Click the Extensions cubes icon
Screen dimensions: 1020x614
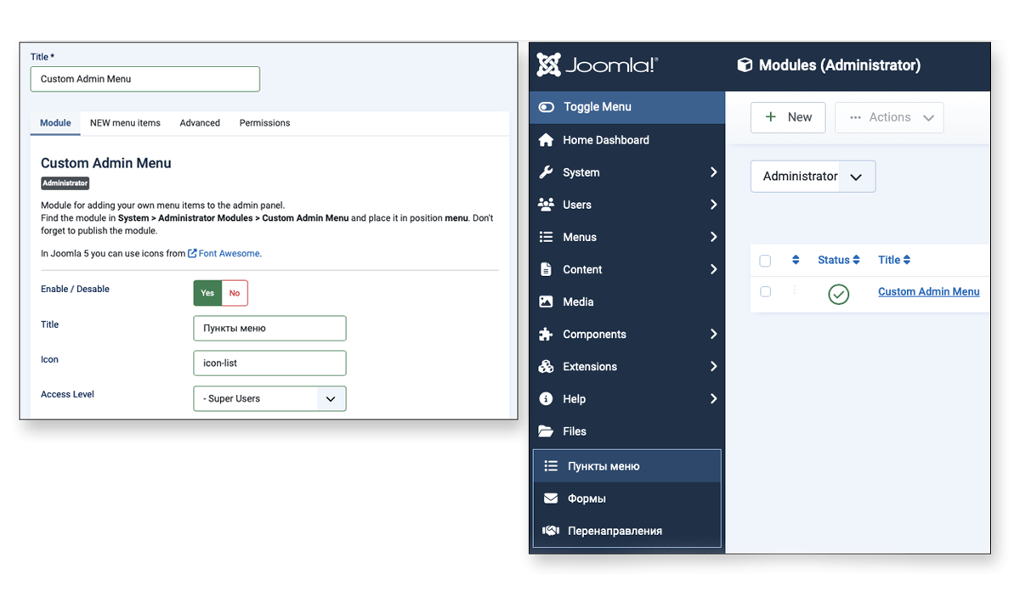coord(547,367)
